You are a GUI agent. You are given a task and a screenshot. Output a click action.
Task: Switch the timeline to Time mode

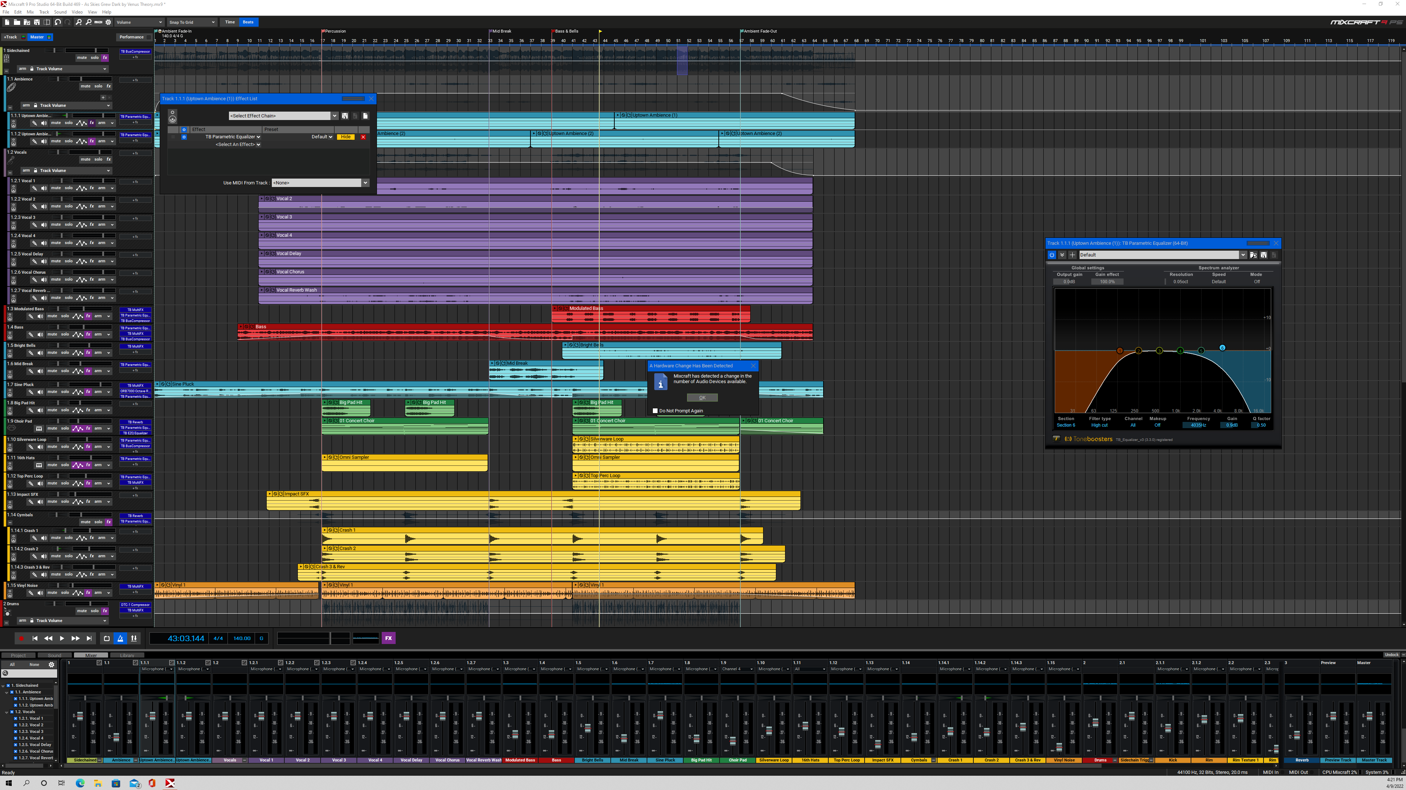click(x=230, y=22)
